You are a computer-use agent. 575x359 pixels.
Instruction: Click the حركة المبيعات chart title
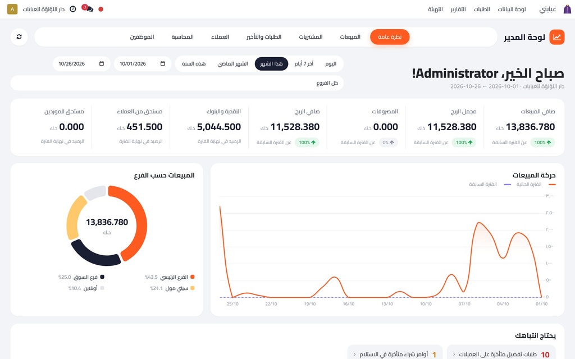pos(534,176)
